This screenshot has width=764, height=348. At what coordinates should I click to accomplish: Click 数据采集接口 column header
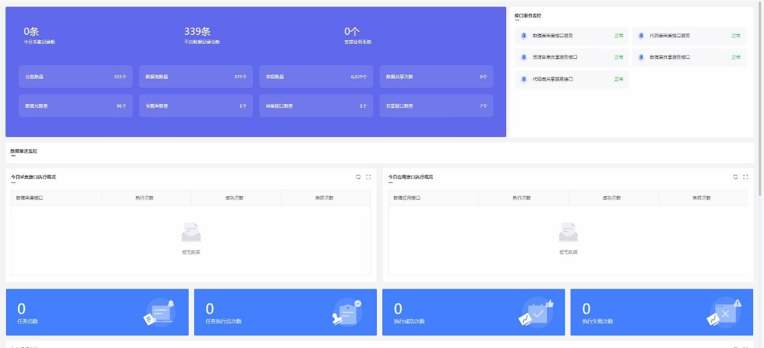[x=57, y=198]
